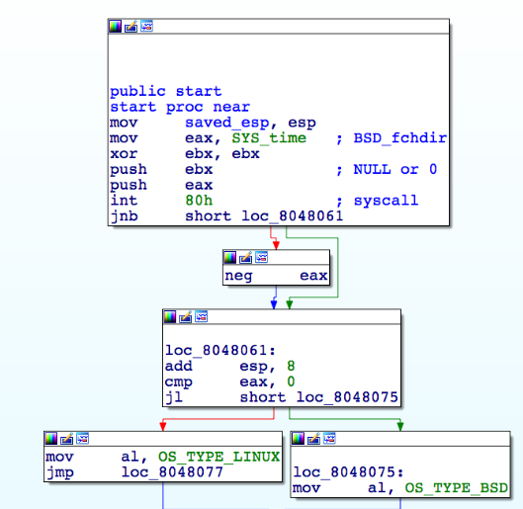Select the saved_esp variable name
The image size is (523, 509).
click(x=226, y=123)
